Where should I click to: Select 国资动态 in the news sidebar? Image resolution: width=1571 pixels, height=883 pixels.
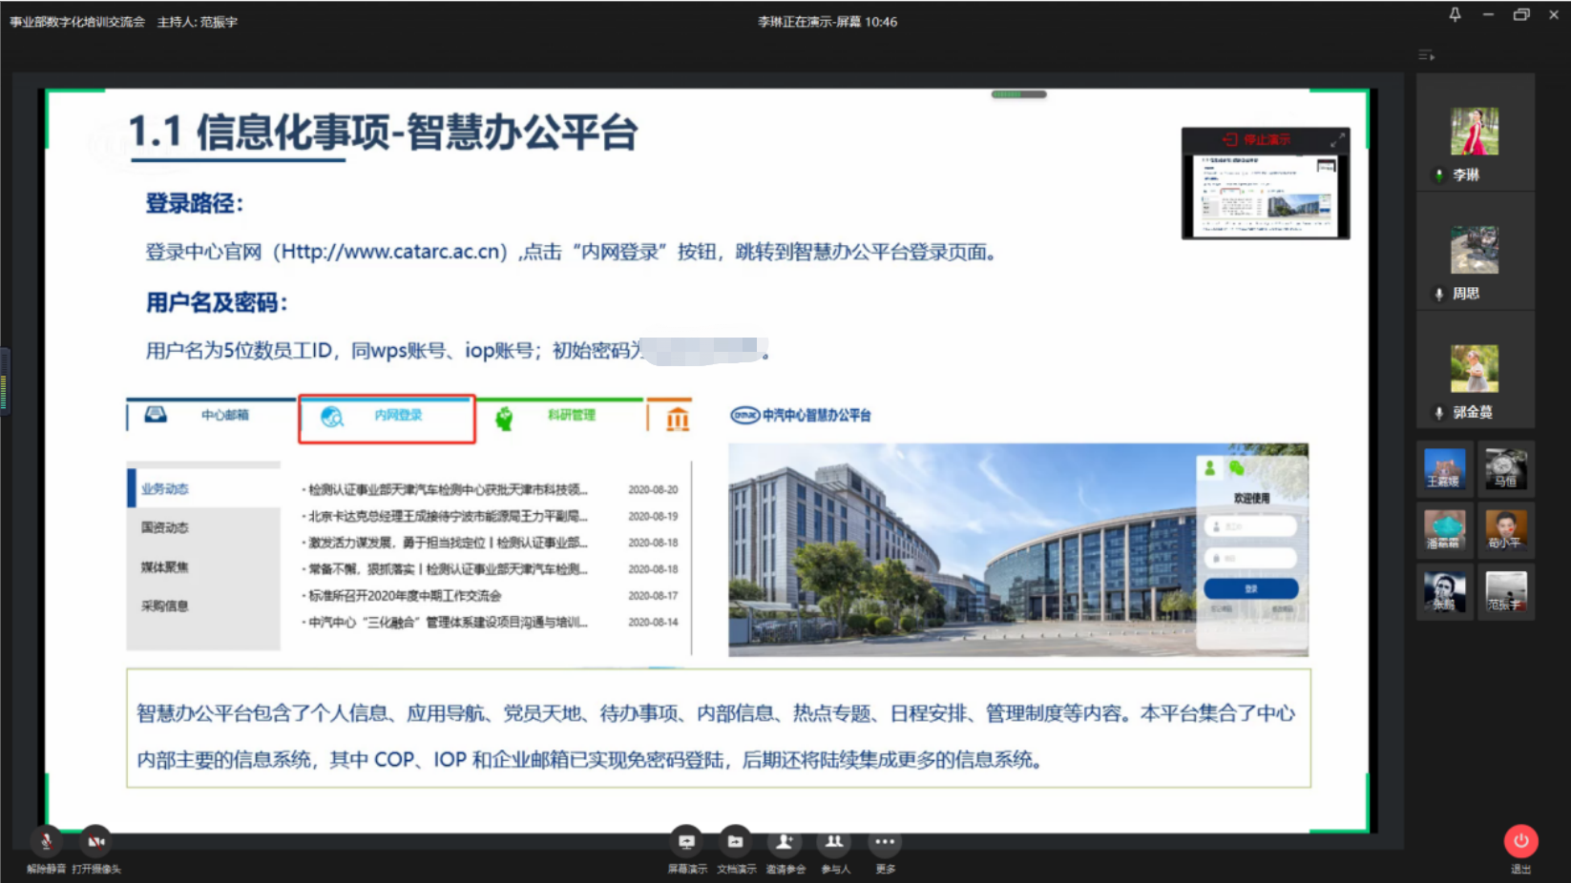165,527
